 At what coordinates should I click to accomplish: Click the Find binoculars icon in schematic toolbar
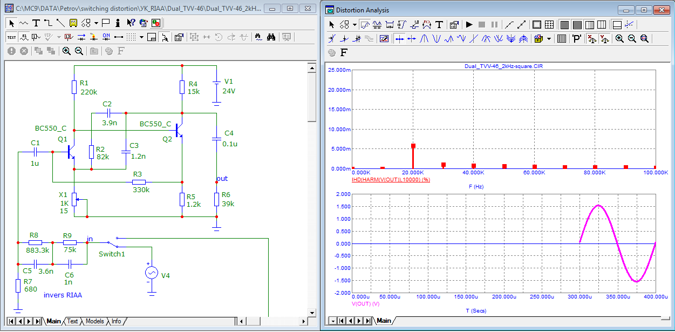pyautogui.click(x=271, y=37)
